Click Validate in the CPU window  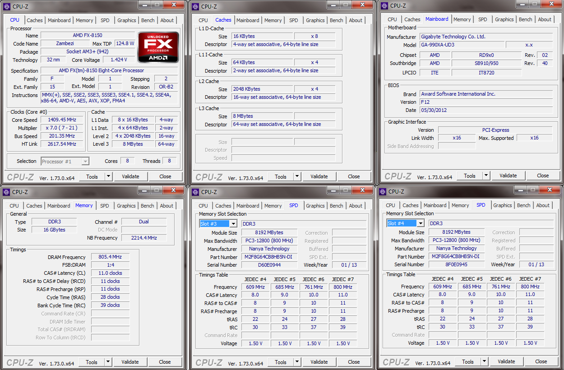point(130,176)
